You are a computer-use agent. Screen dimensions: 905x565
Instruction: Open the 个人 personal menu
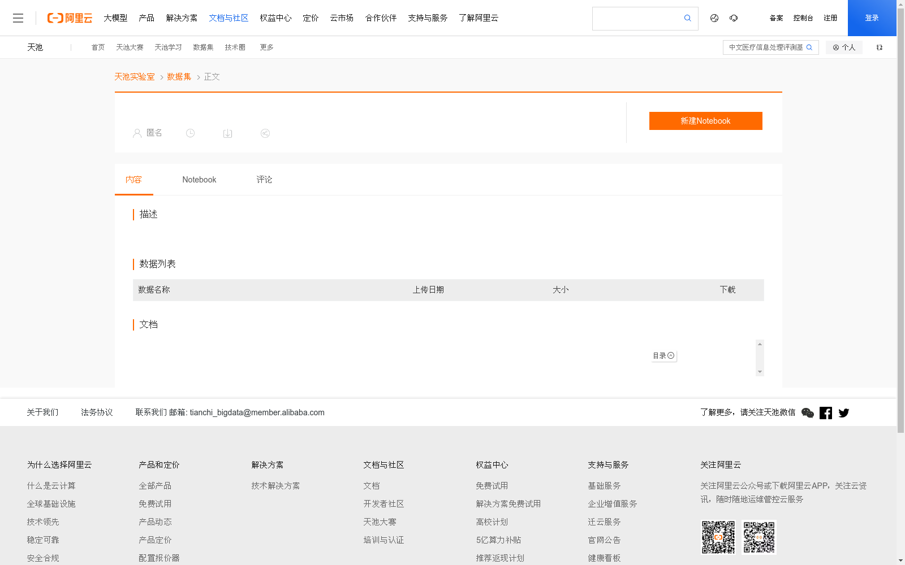tap(844, 47)
